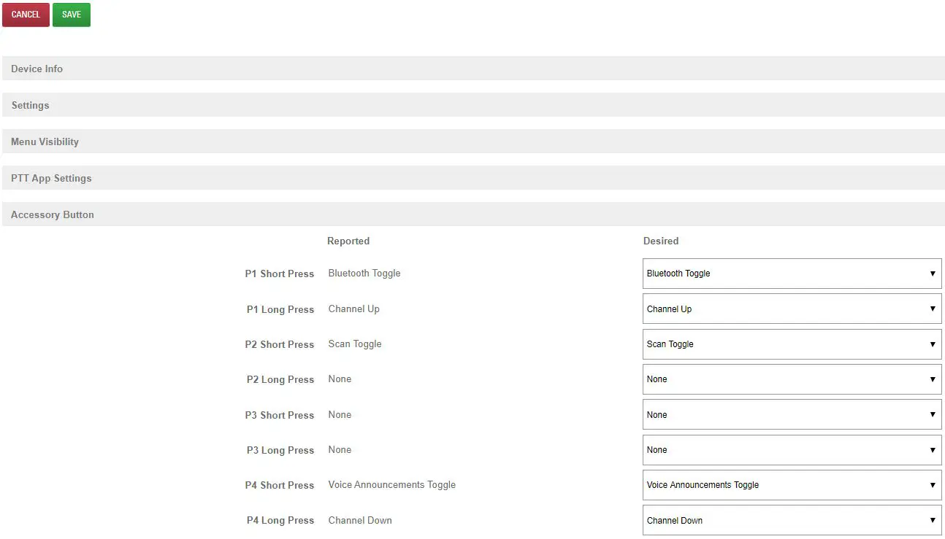The height and width of the screenshot is (539, 945).
Task: Click the reported Channel Up value
Action: pyautogui.click(x=354, y=309)
